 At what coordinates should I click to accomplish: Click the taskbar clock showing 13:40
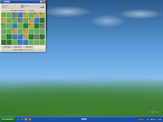click(x=159, y=119)
